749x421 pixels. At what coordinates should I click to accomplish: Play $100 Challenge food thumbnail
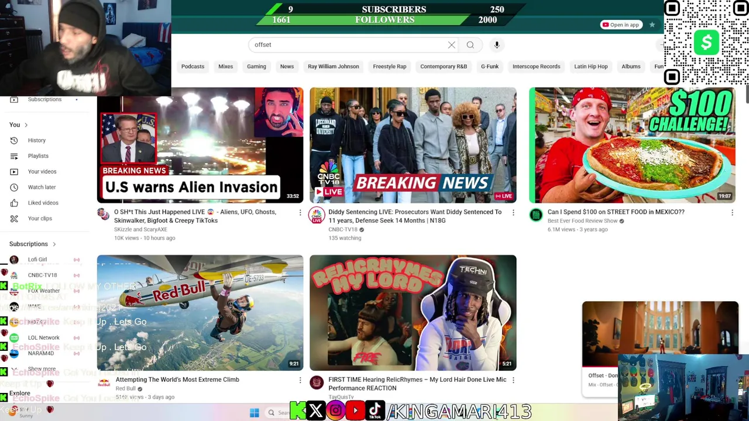point(632,145)
